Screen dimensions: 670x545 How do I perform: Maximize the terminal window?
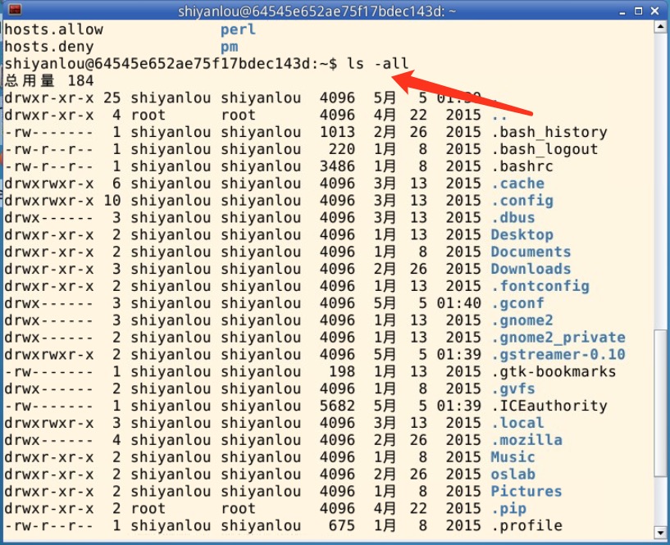pos(640,10)
